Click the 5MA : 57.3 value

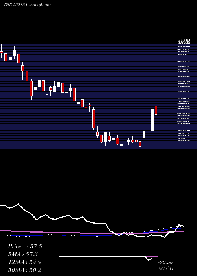pyautogui.click(x=23, y=254)
